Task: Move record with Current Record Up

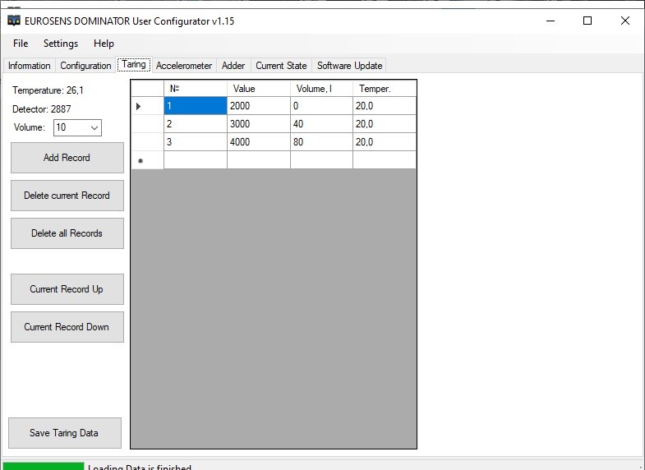Action: pos(67,289)
